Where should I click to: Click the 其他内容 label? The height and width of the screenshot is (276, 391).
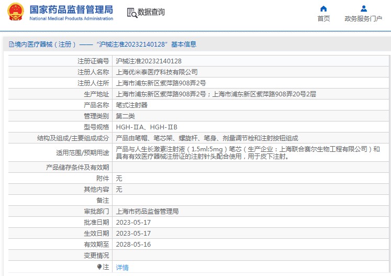point(96,190)
